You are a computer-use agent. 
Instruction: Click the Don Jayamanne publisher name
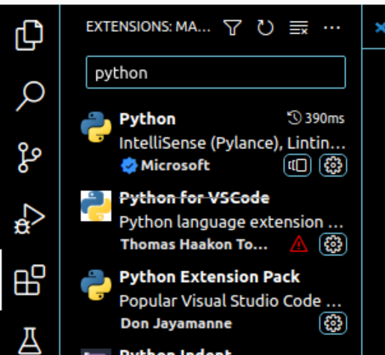coord(176,324)
